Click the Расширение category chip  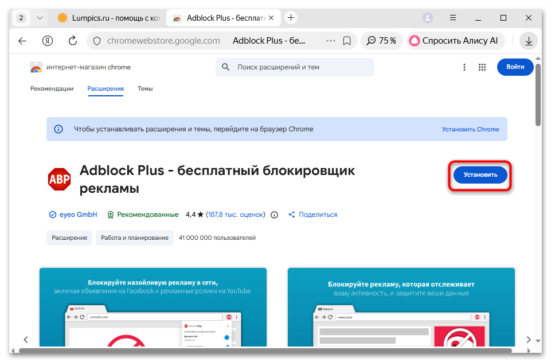click(69, 238)
